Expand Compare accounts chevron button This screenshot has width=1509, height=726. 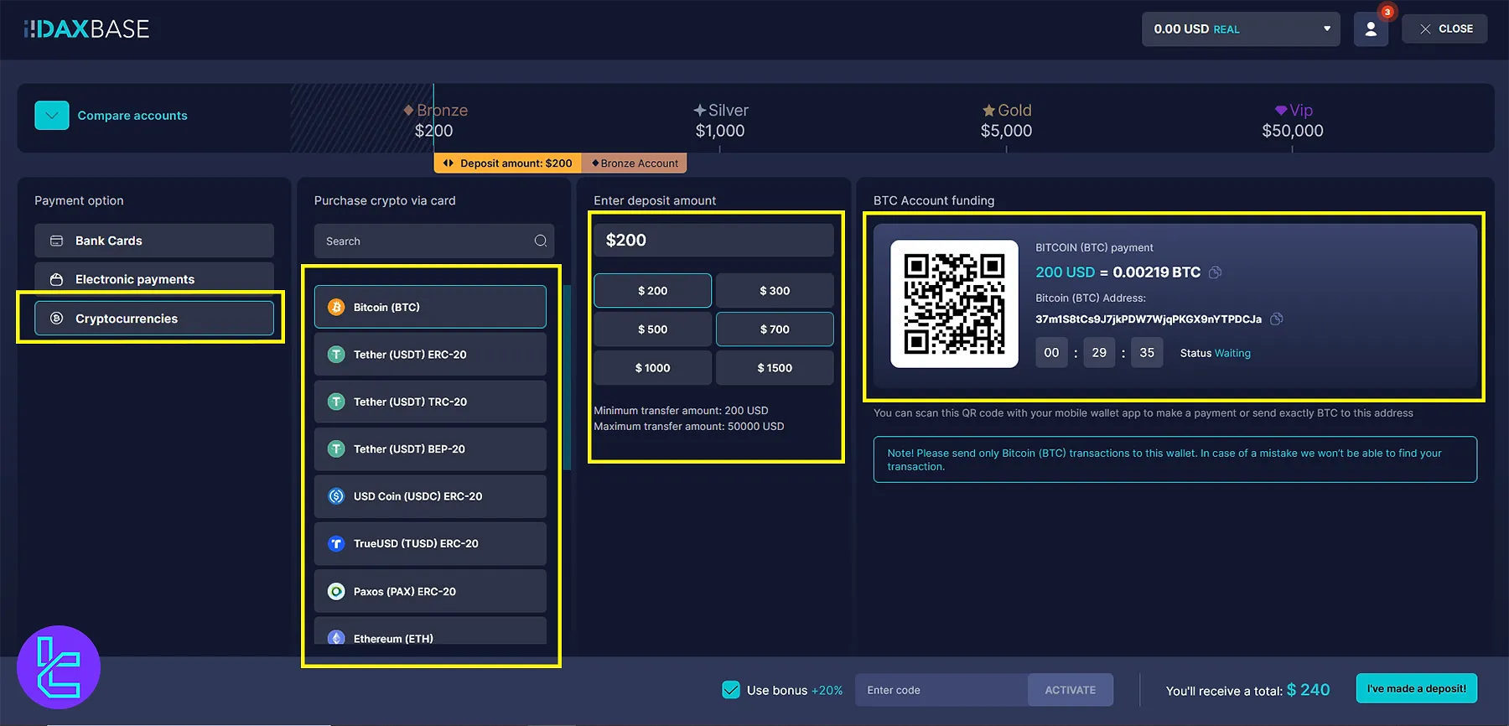[52, 116]
